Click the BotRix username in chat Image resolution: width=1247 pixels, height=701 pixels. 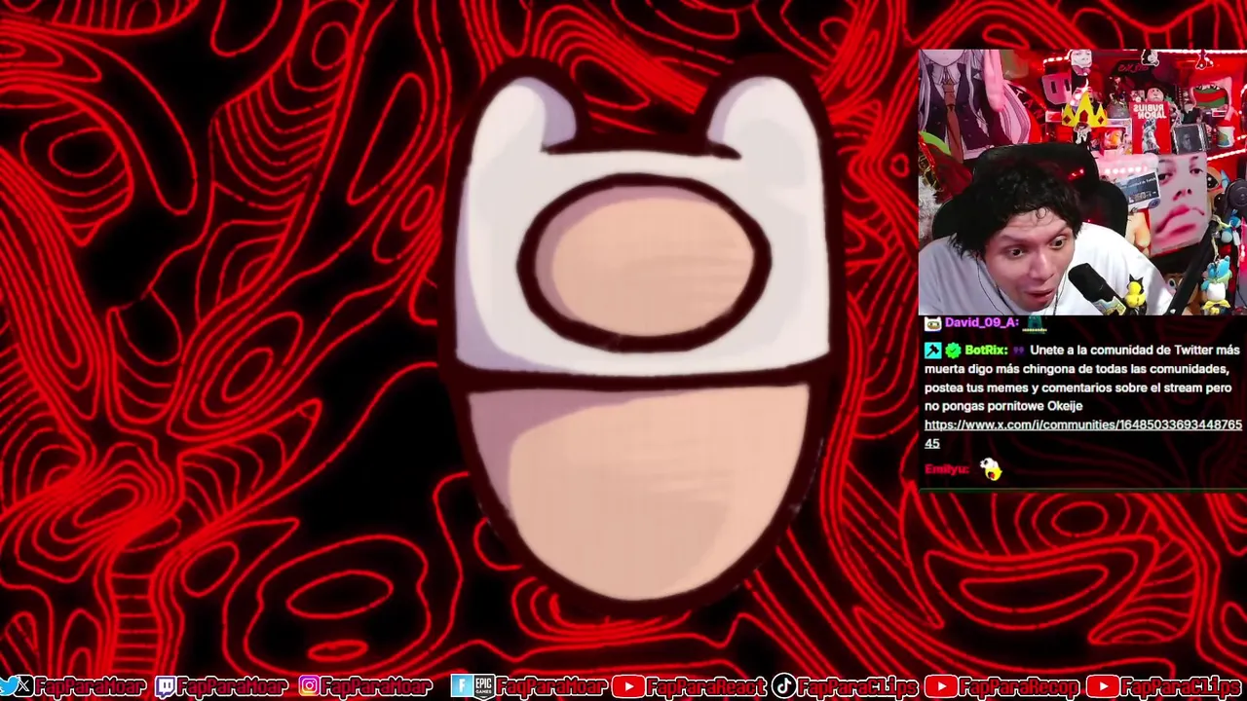[x=986, y=350]
